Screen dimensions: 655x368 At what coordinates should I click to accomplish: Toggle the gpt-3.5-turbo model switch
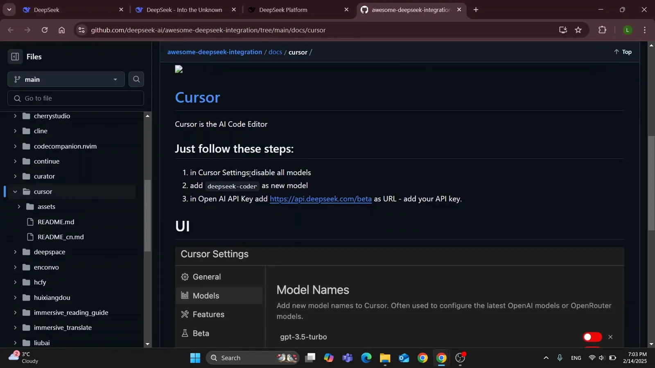click(592, 337)
